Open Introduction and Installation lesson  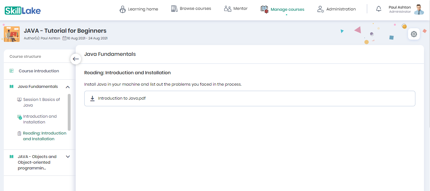click(x=40, y=119)
